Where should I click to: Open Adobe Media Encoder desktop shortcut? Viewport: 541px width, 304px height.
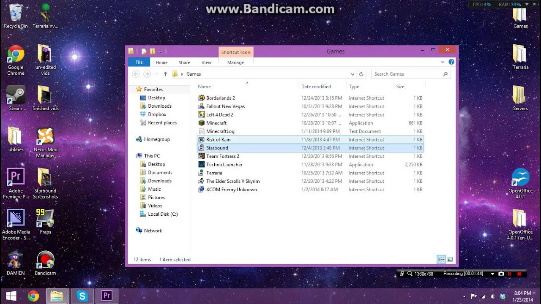coord(16,224)
